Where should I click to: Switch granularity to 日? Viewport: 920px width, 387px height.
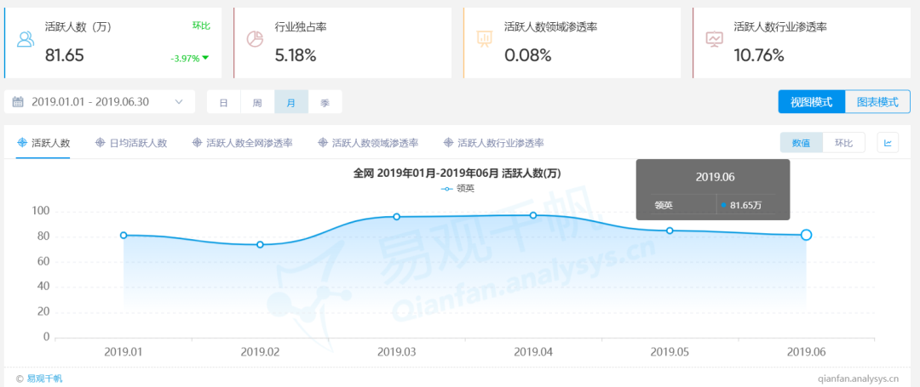tap(223, 102)
